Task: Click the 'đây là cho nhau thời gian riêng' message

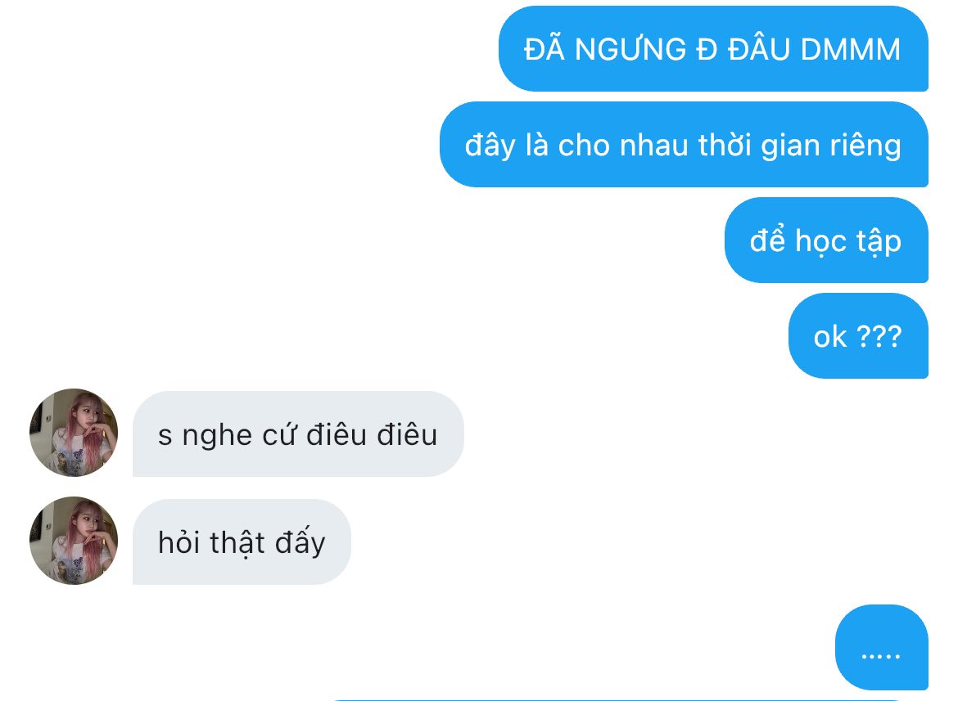Action: click(684, 145)
